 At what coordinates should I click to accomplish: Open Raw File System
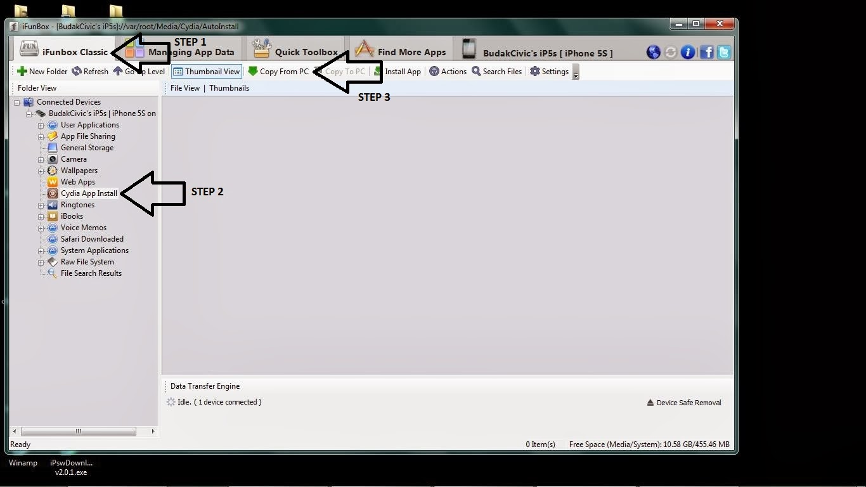[x=87, y=262]
